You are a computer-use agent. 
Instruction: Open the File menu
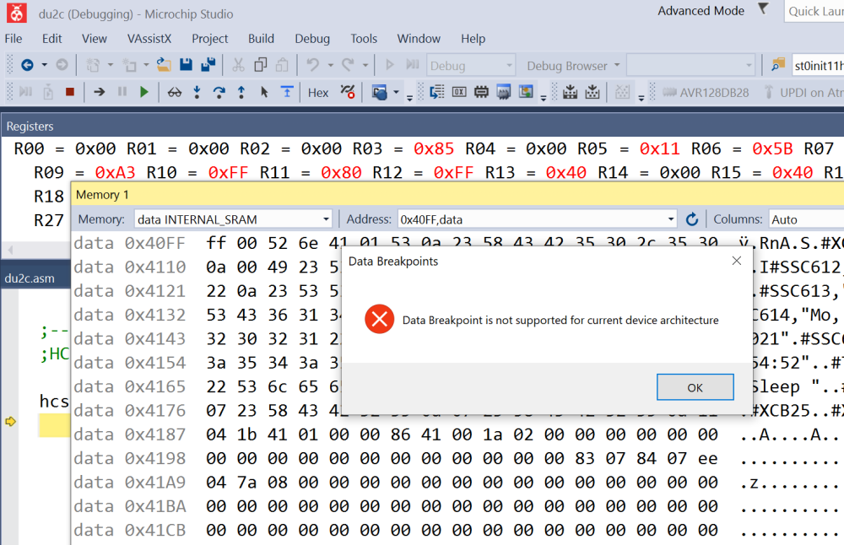[14, 39]
